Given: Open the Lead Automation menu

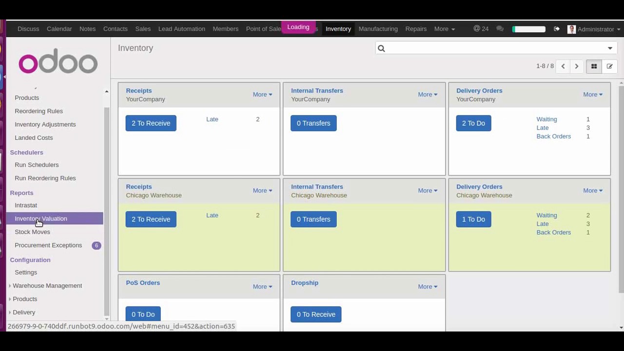Looking at the screenshot, I should (181, 29).
